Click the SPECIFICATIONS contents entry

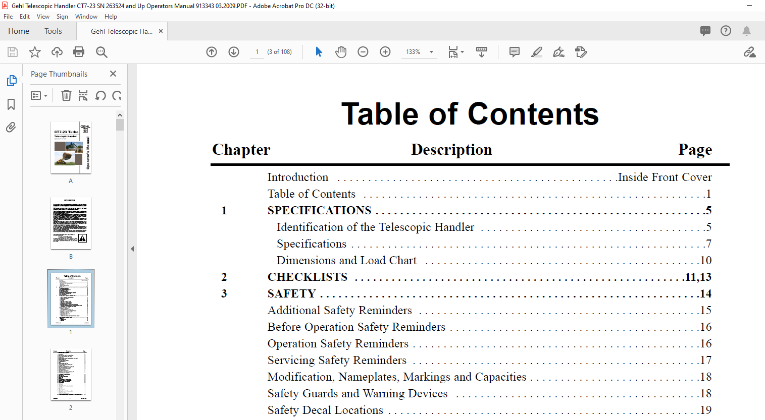click(319, 210)
